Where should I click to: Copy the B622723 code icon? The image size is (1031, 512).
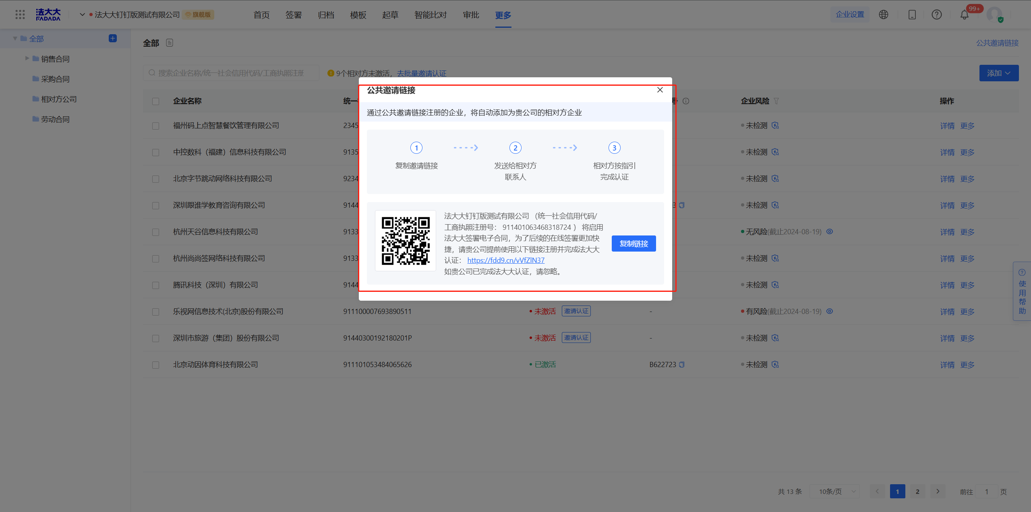(x=682, y=365)
